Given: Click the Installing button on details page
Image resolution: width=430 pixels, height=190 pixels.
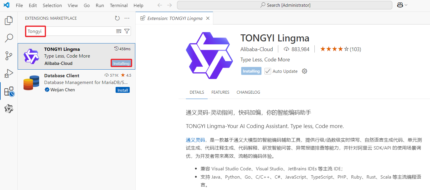Looking at the screenshot, I should (251, 71).
